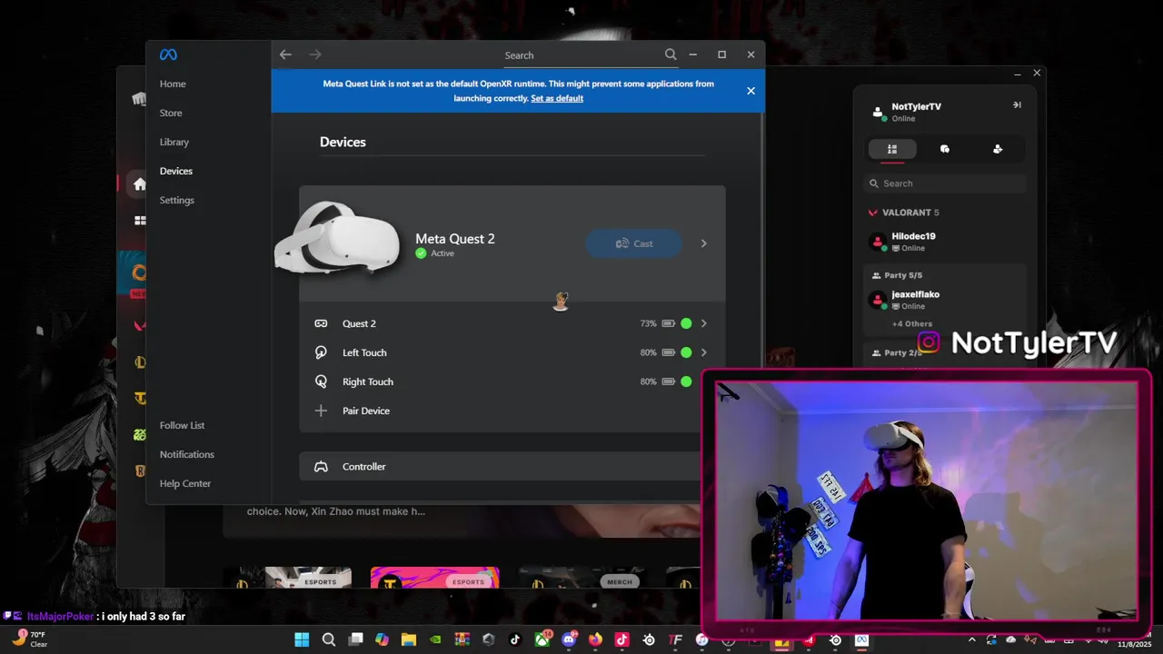1163x654 pixels.
Task: Click the Controller gamepad icon
Action: point(321,467)
